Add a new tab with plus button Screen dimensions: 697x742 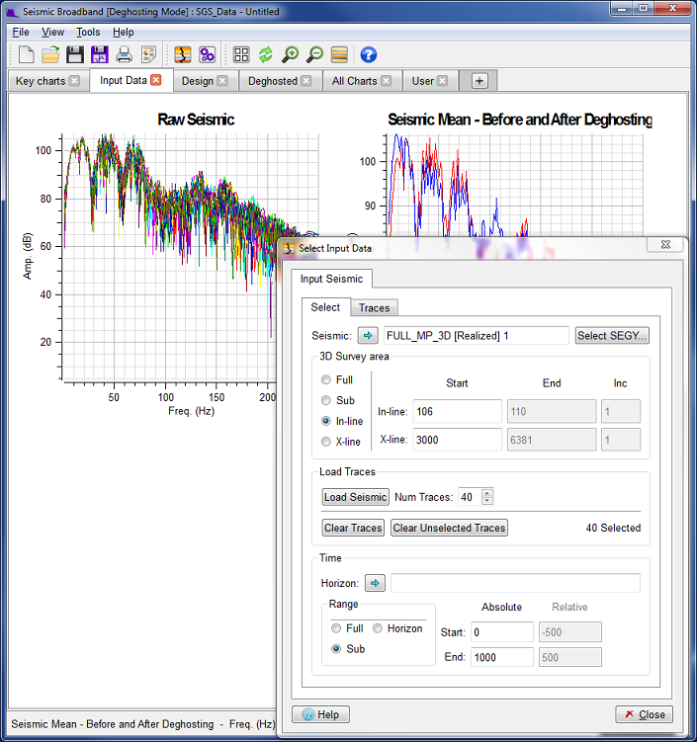tap(479, 81)
